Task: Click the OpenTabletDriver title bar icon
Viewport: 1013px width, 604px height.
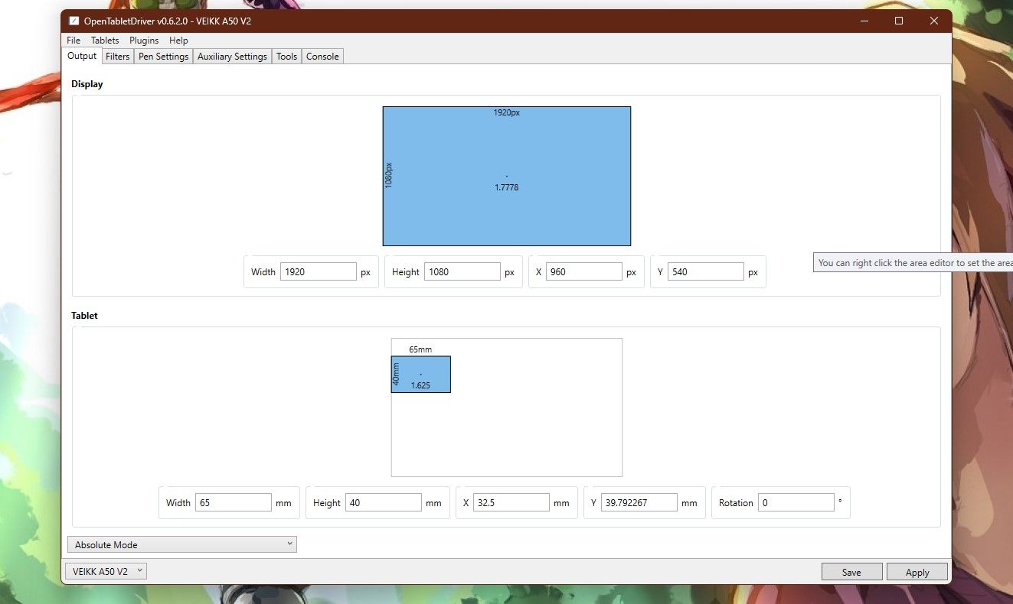Action: pos(74,21)
